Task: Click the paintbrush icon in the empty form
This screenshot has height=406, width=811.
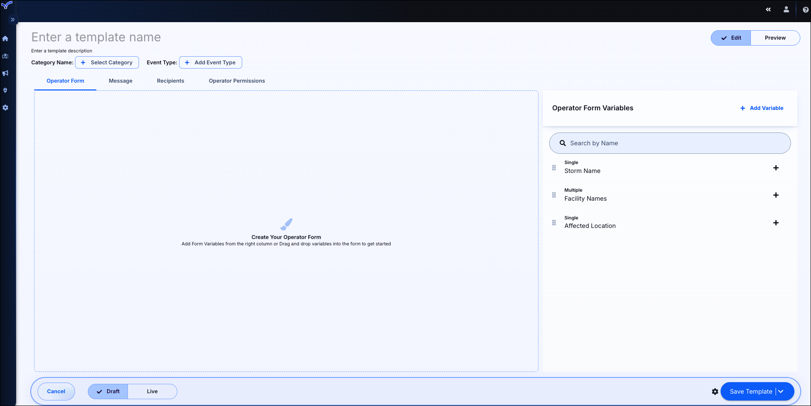Action: [x=286, y=224]
